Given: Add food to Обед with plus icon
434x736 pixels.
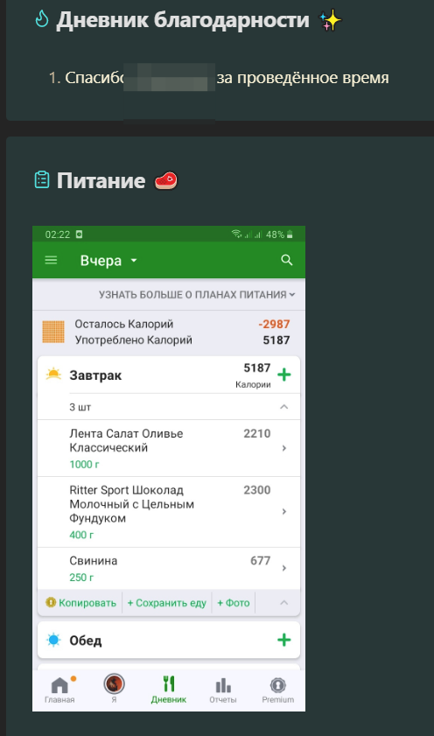Looking at the screenshot, I should click(x=283, y=640).
